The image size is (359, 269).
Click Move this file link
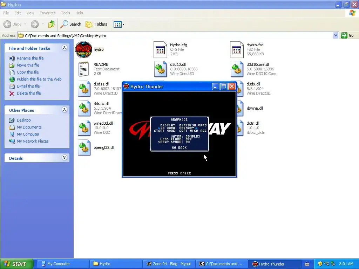[x=28, y=65]
